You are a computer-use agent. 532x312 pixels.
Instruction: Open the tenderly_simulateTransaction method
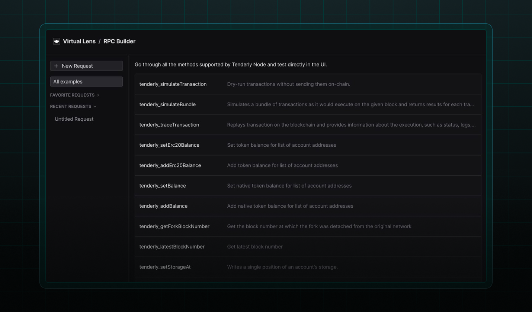173,84
